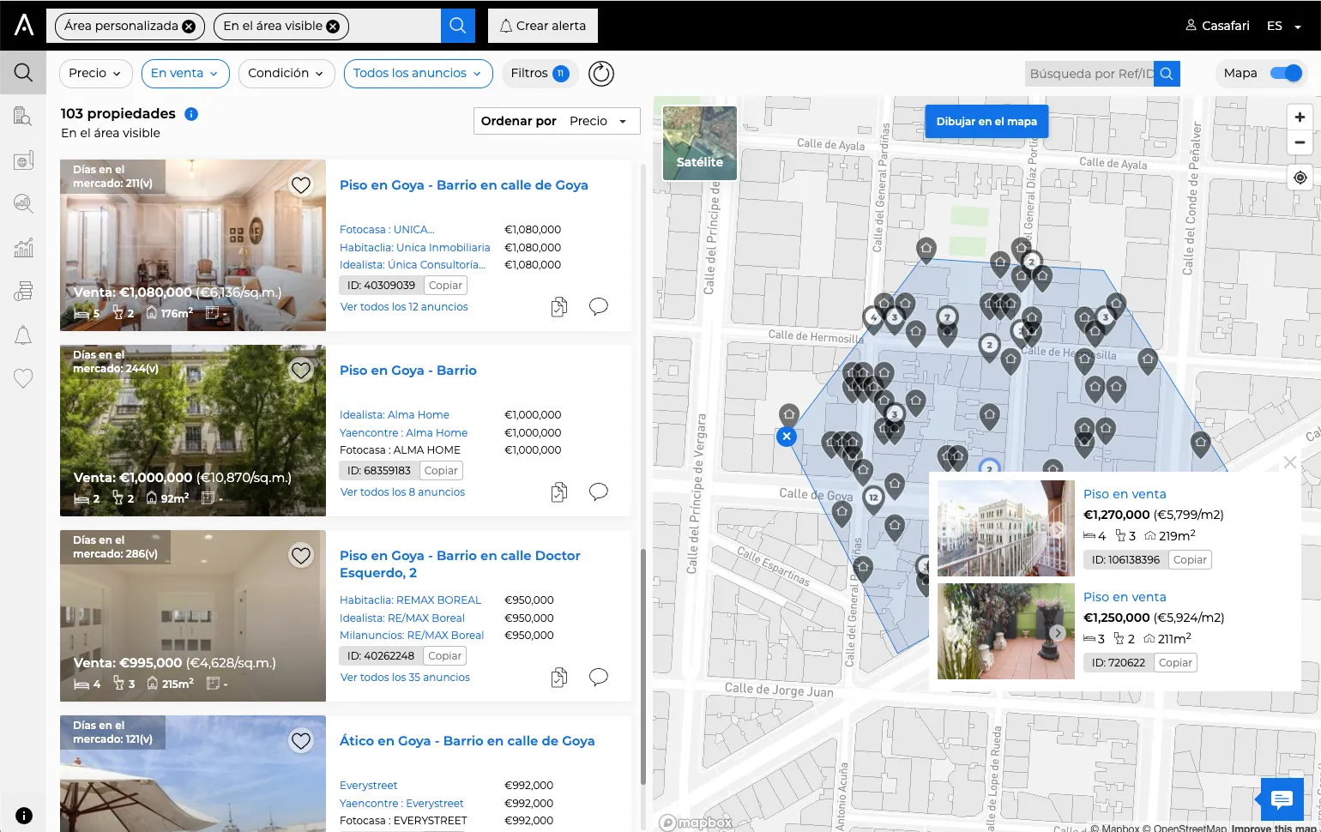The image size is (1321, 832).
Task: Remove the Área personalizada search chip
Action: click(189, 27)
